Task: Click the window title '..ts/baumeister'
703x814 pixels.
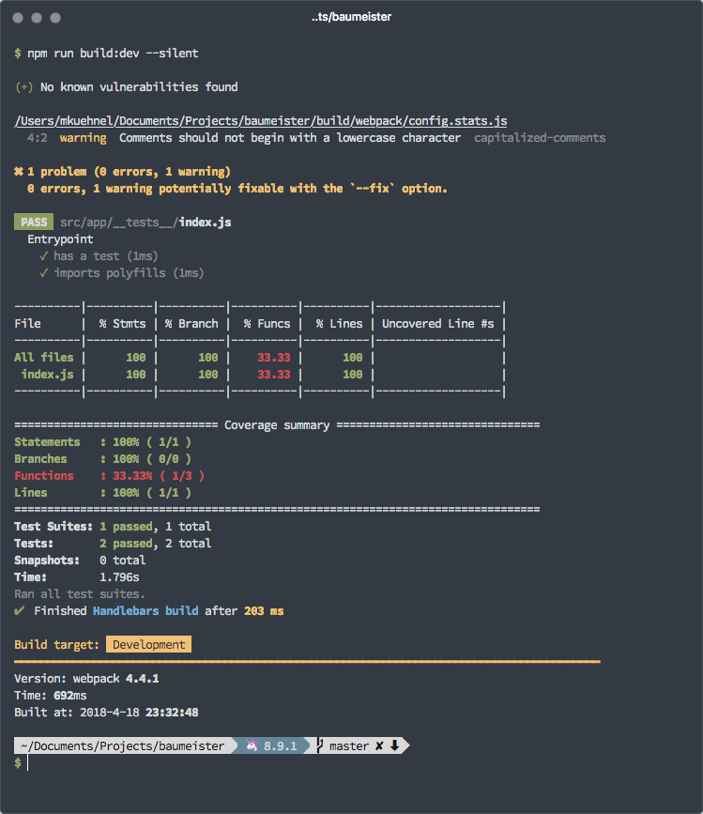Action: [351, 17]
